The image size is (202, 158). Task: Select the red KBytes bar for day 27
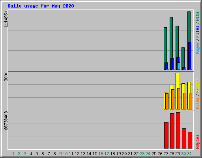tap(166, 135)
